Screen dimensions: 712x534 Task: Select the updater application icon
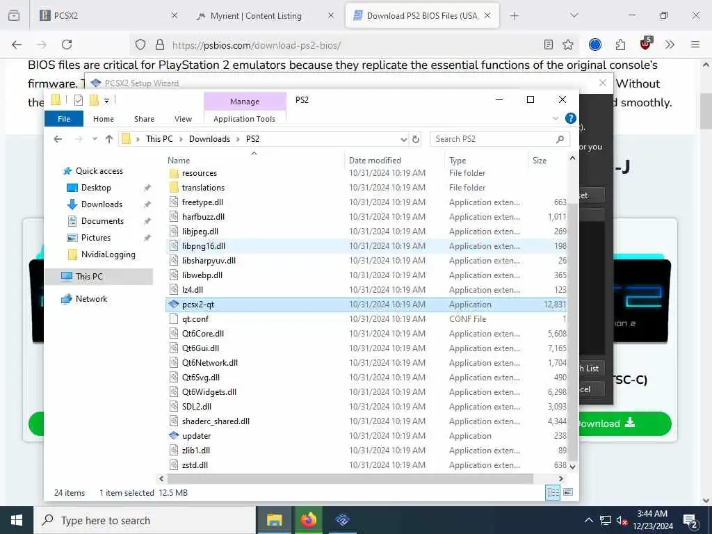(173, 435)
